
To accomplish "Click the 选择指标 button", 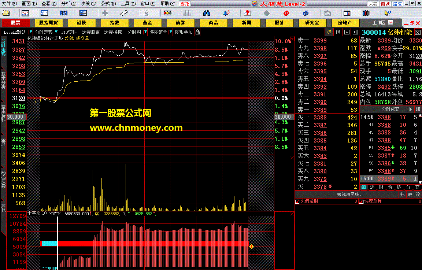I will click(113, 32).
